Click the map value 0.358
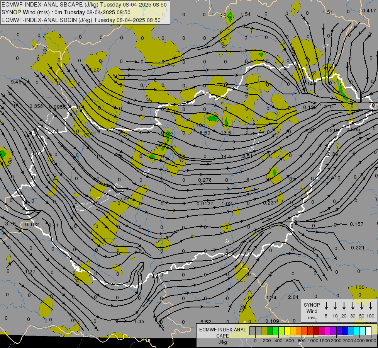This screenshot has height=348, width=378. click(36, 106)
